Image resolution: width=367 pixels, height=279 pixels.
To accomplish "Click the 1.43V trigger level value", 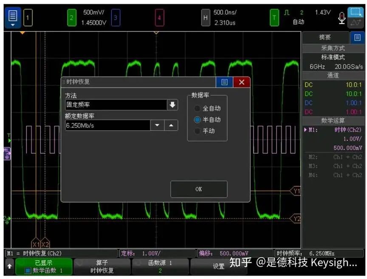I will pos(322,12).
